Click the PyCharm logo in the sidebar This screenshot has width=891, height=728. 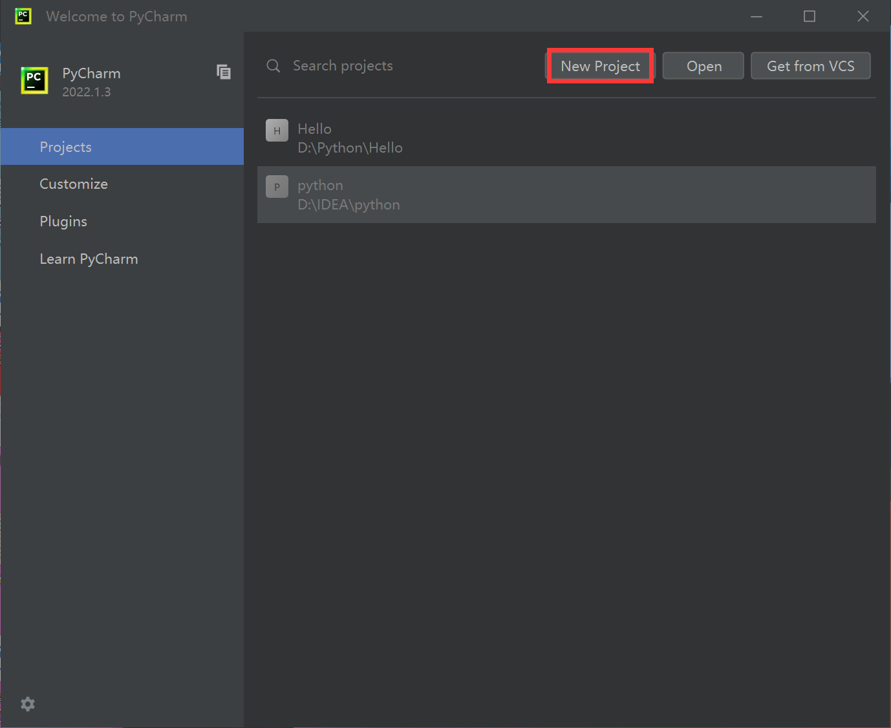[34, 81]
